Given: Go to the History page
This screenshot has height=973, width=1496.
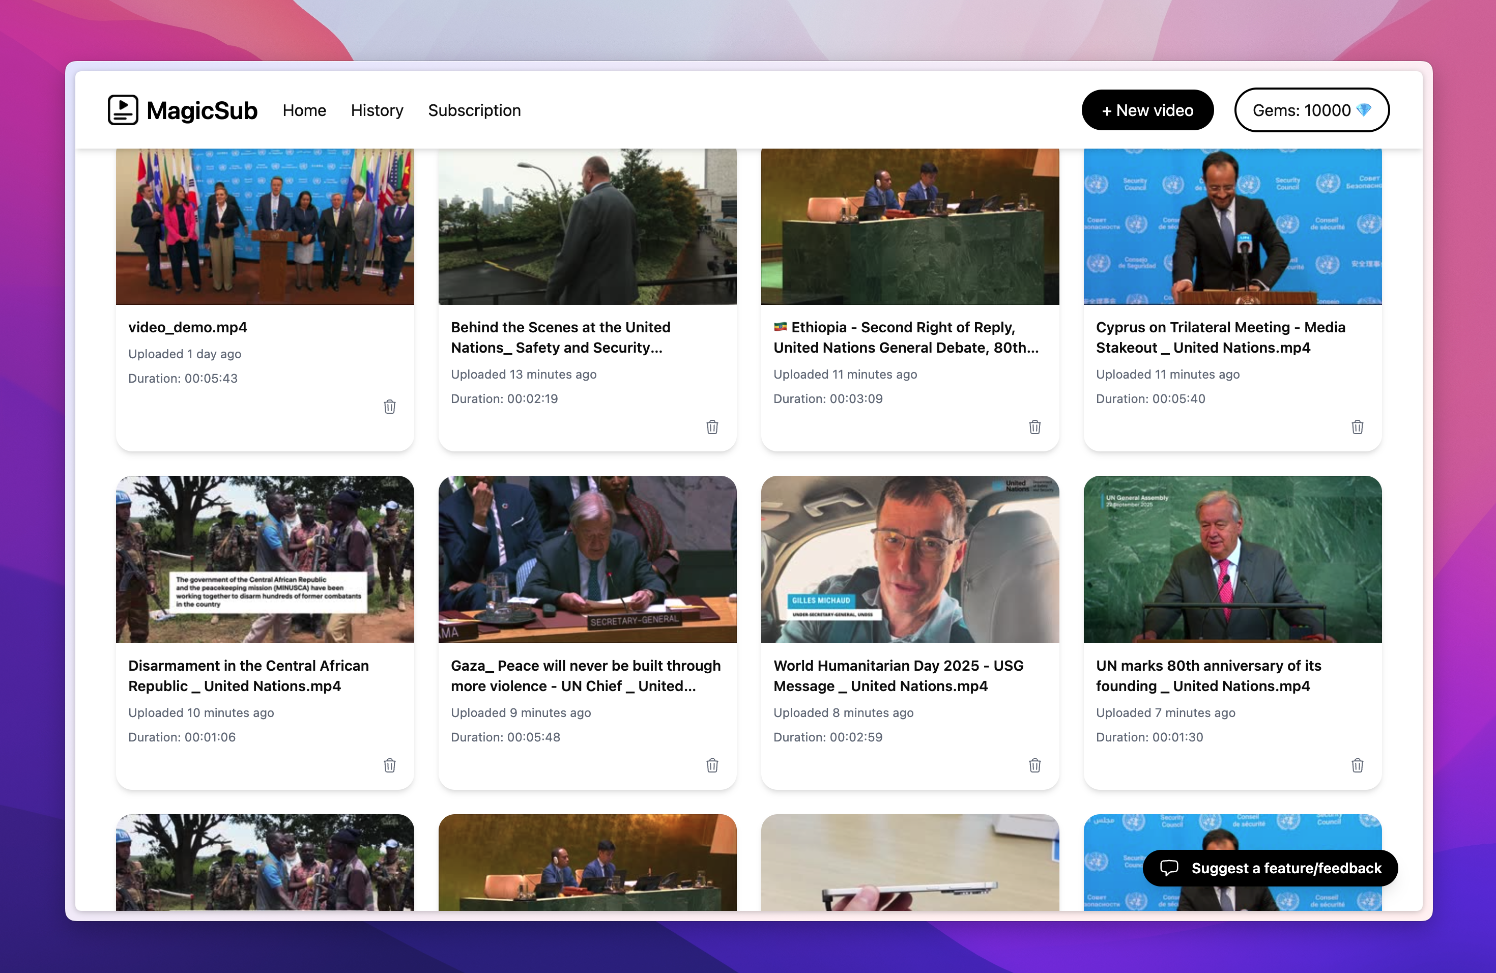Looking at the screenshot, I should pos(377,110).
